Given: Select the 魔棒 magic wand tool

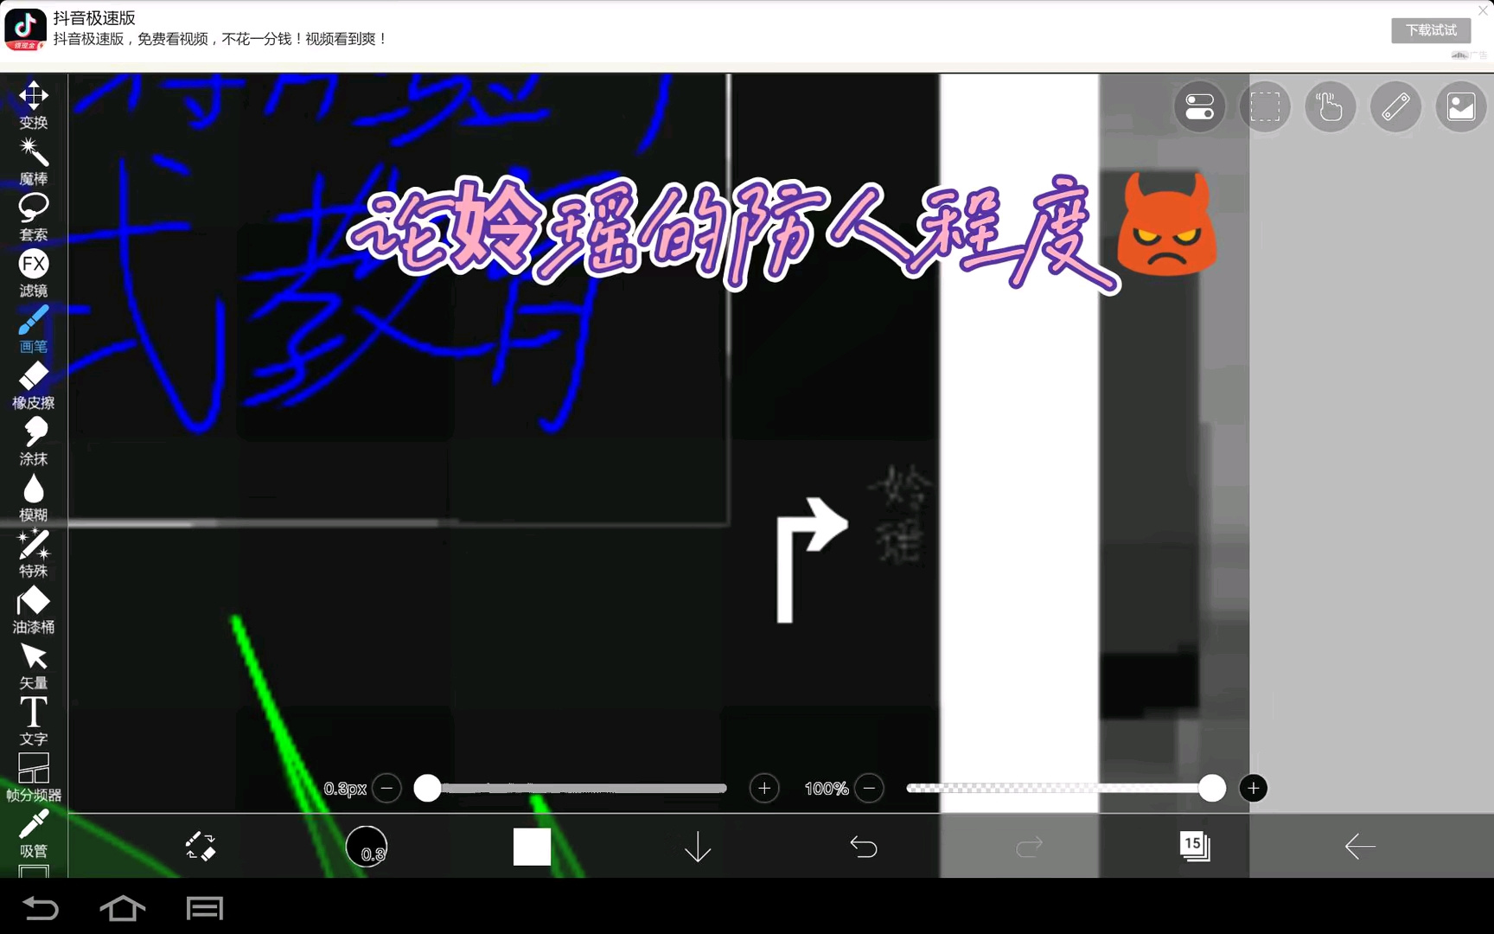Looking at the screenshot, I should pyautogui.click(x=34, y=162).
